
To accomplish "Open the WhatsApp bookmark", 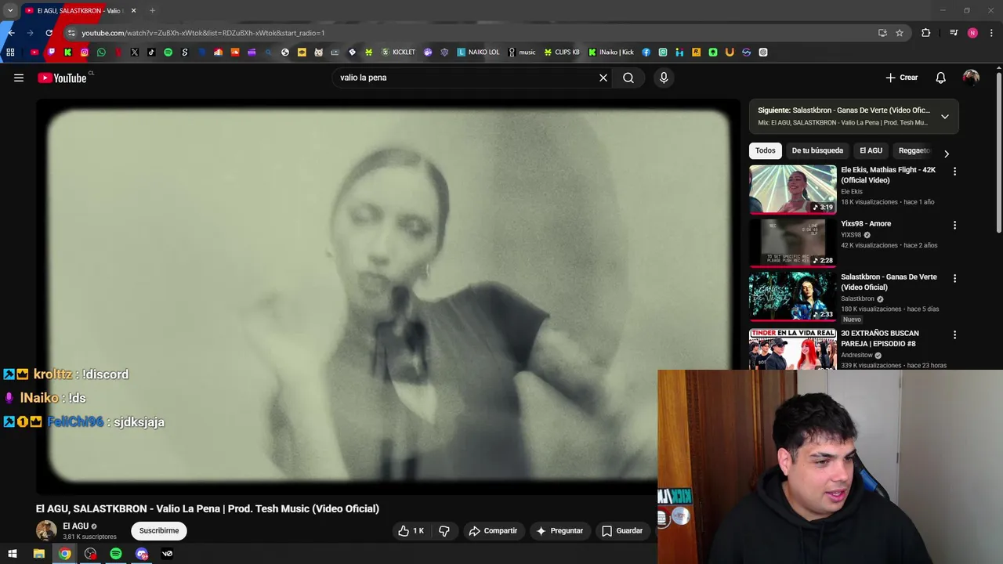I will coord(101,52).
